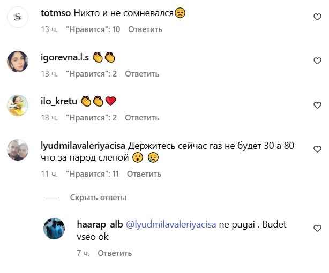Viewport: 329px width, 273px height.
Task: Click Ответить under haarap_alb reply
Action: [x=115, y=253]
